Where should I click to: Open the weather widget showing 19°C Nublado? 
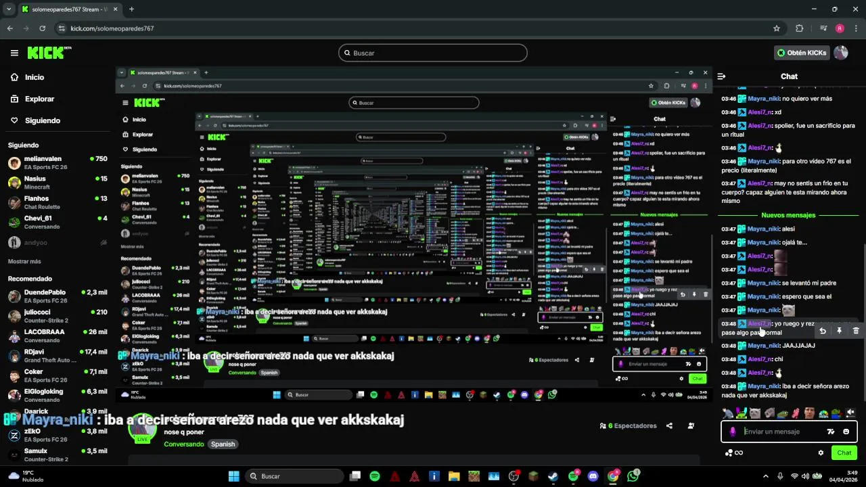[x=26, y=476]
